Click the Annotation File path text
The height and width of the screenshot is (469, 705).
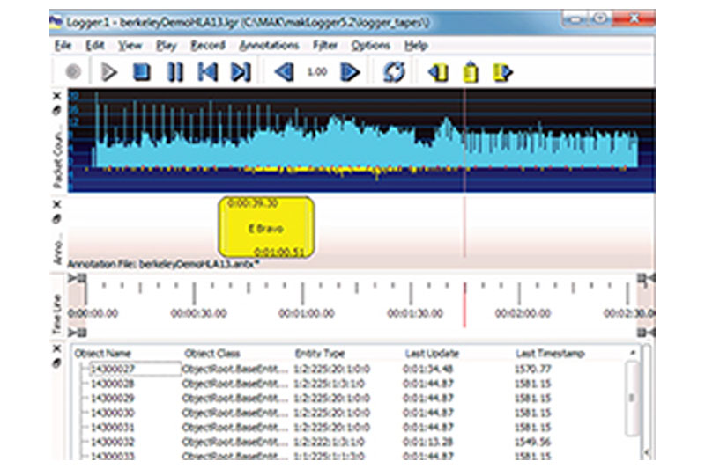coord(164,264)
